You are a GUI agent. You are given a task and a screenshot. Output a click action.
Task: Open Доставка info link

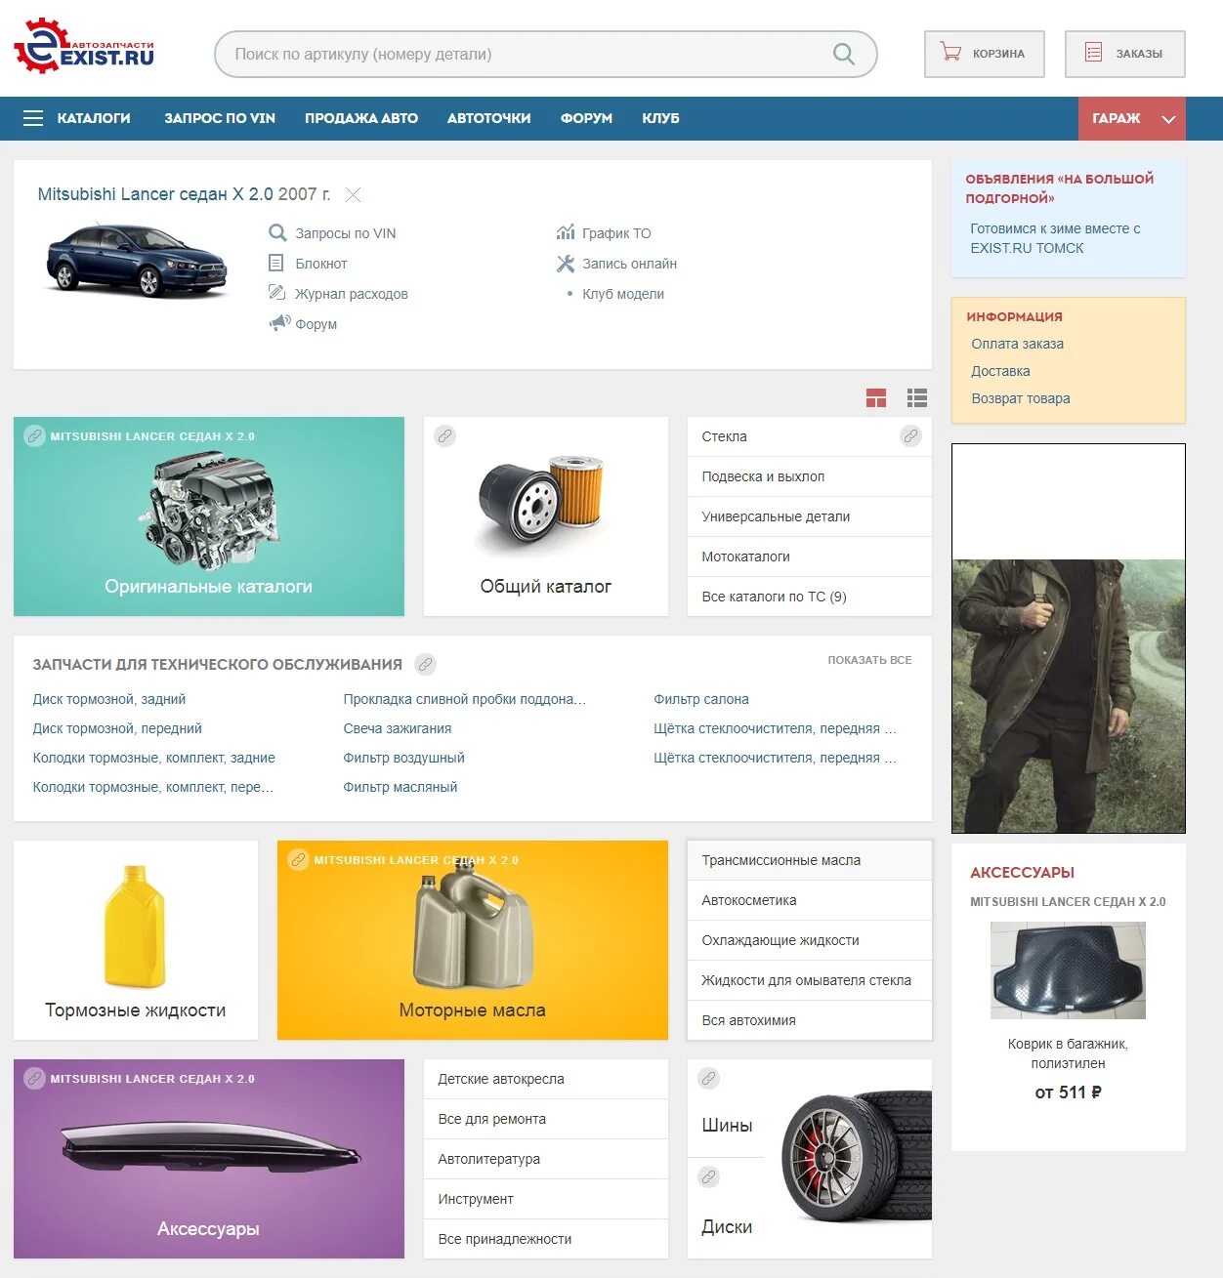coord(1000,371)
